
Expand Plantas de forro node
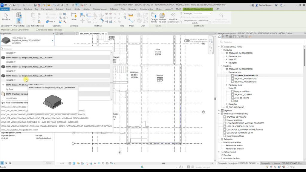pos(227,85)
